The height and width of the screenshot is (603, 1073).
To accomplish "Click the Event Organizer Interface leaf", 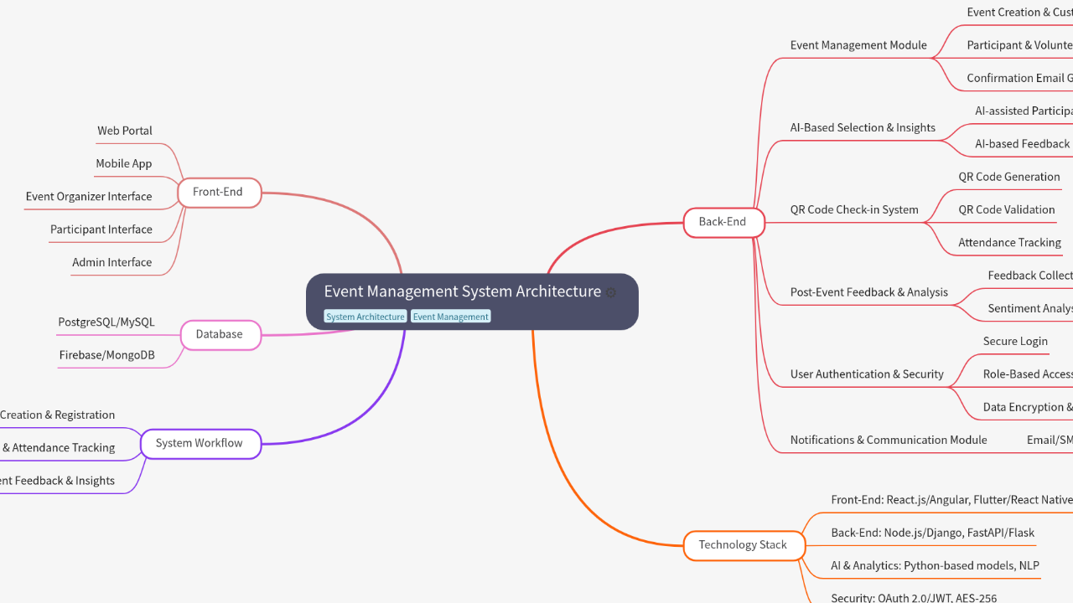I will [x=89, y=196].
